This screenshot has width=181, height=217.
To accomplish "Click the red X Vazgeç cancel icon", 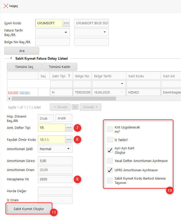I will click(6, 6).
